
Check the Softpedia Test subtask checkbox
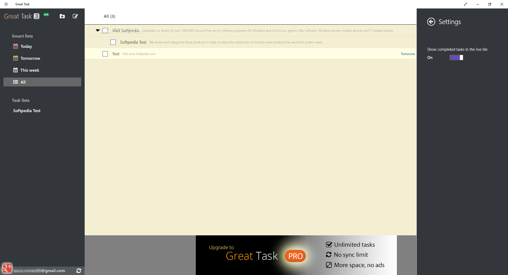coord(113,42)
